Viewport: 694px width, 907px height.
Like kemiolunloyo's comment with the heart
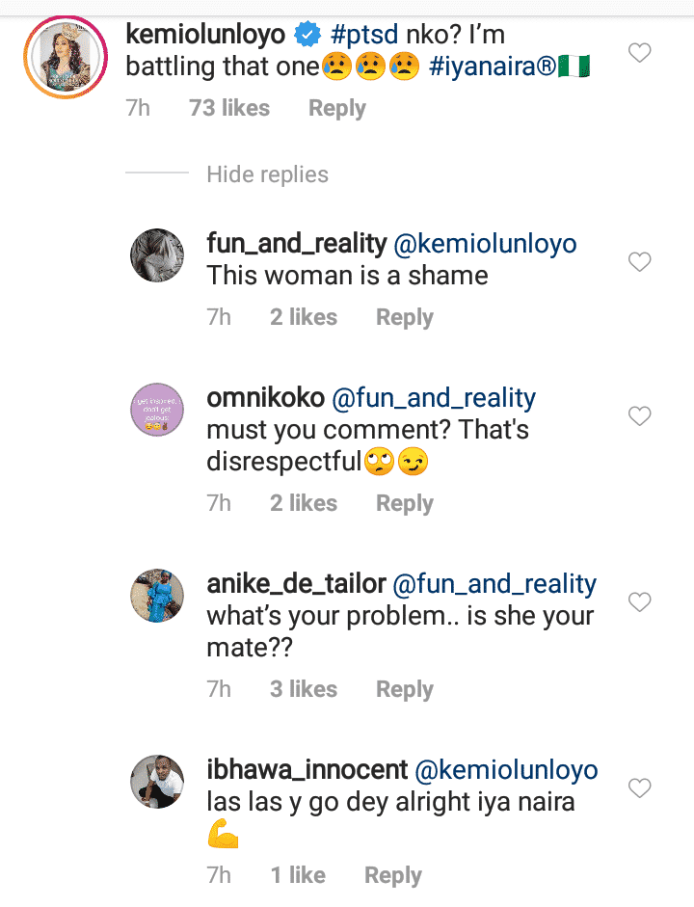640,53
